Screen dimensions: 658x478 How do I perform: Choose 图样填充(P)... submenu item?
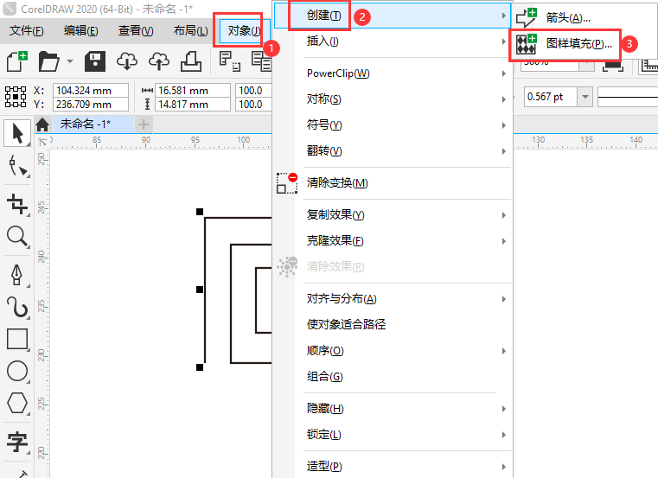pos(579,43)
